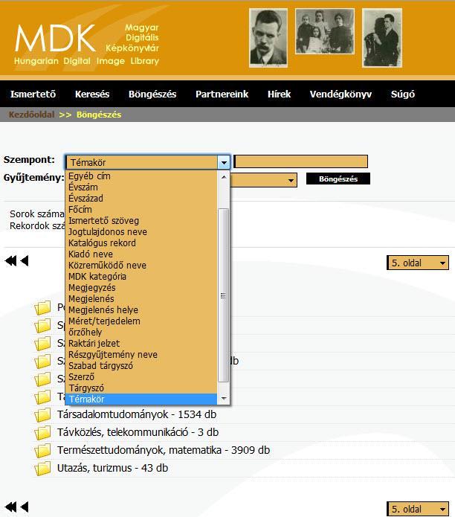Select MDK kategória option
Viewport: 455px width, 517px height.
point(141,277)
